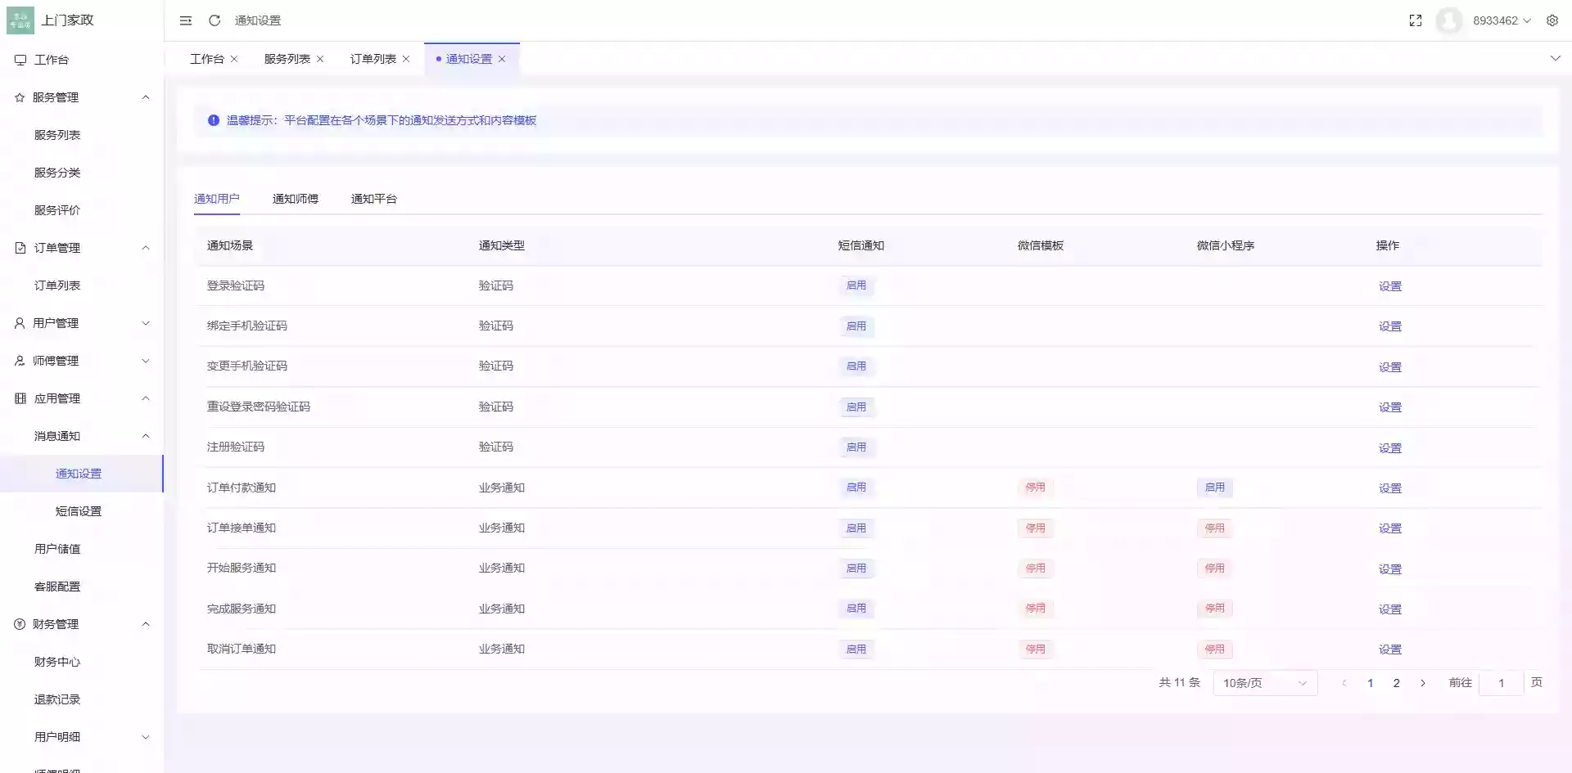
Task: Open the 10条/页 page size dropdown
Action: [x=1264, y=682]
